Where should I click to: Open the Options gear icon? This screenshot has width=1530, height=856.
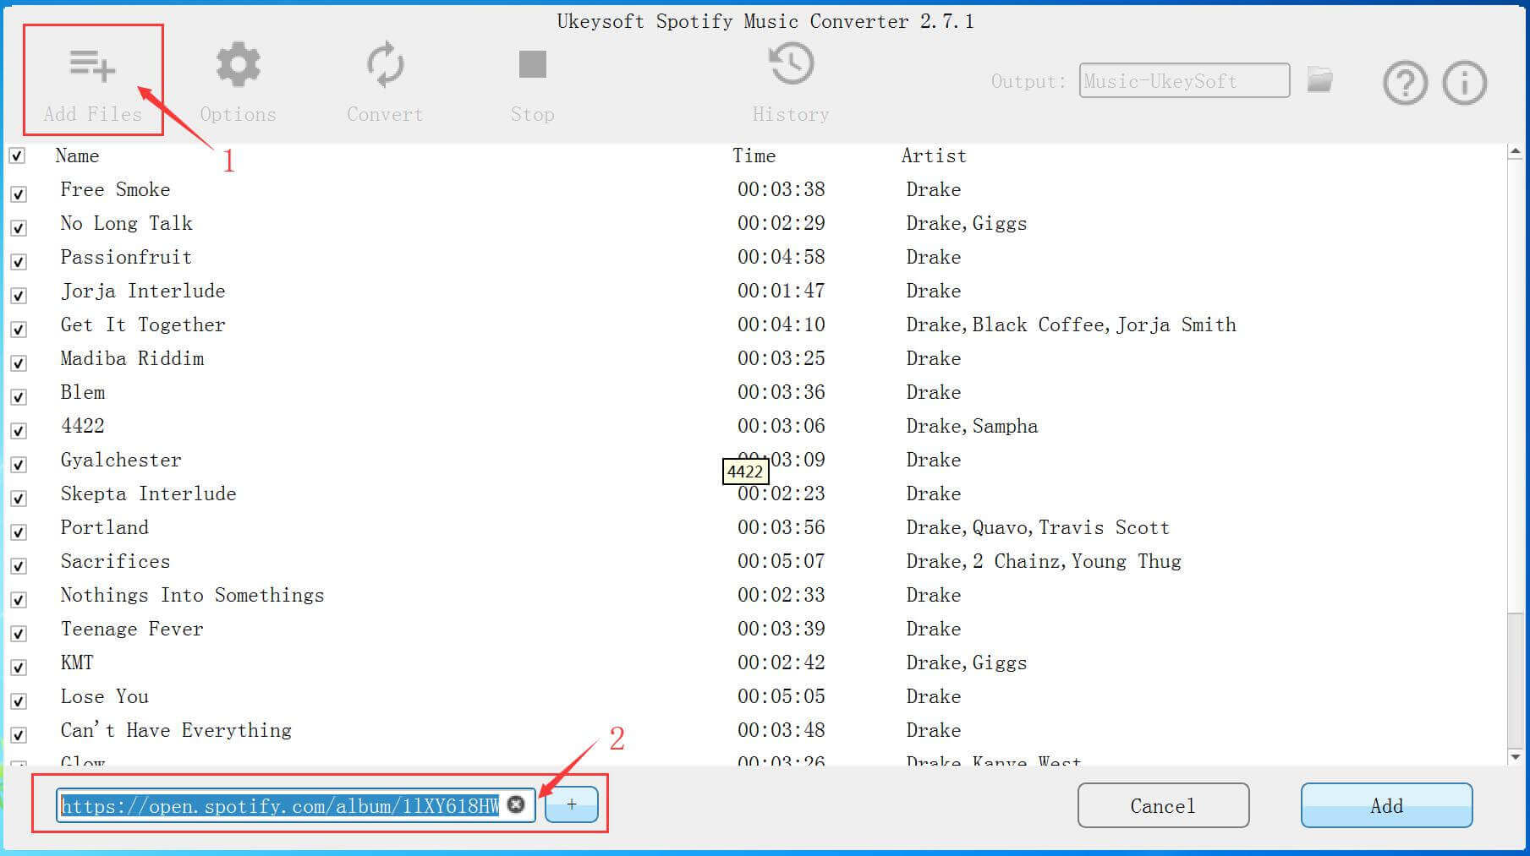(x=238, y=64)
